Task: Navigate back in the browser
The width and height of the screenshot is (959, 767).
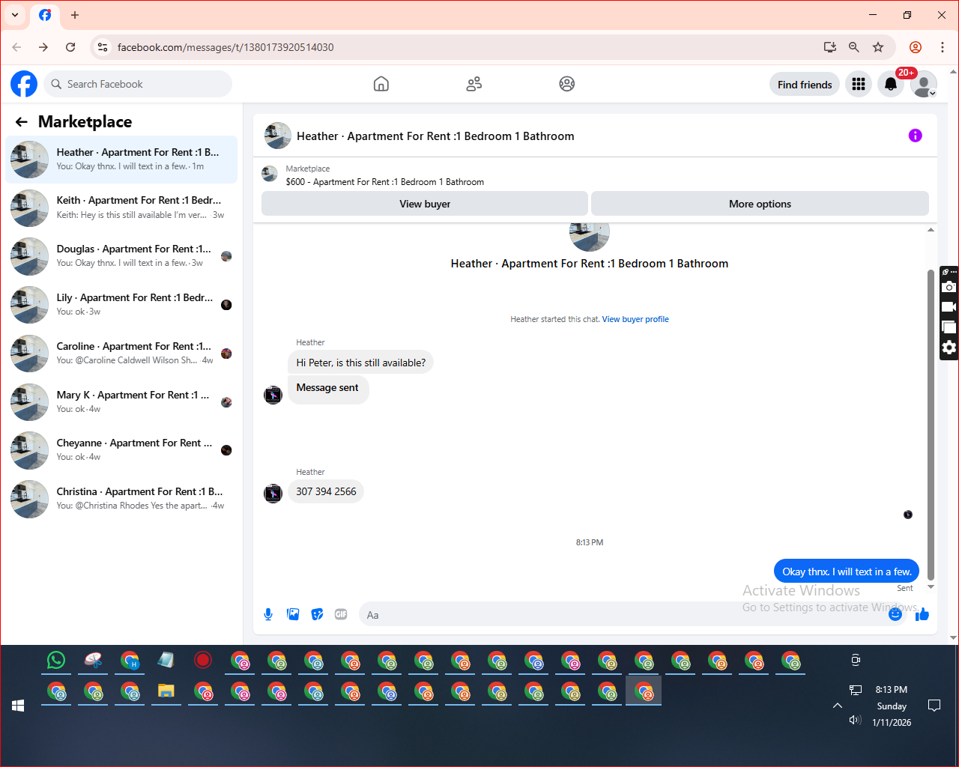Action: (x=16, y=47)
